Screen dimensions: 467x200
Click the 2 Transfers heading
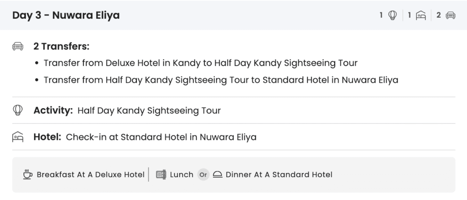coord(61,46)
